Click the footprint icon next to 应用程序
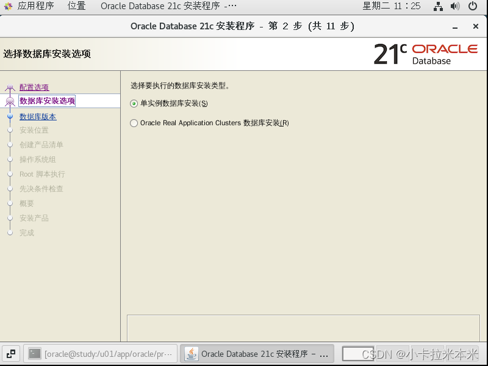This screenshot has height=366, width=488. [8, 7]
